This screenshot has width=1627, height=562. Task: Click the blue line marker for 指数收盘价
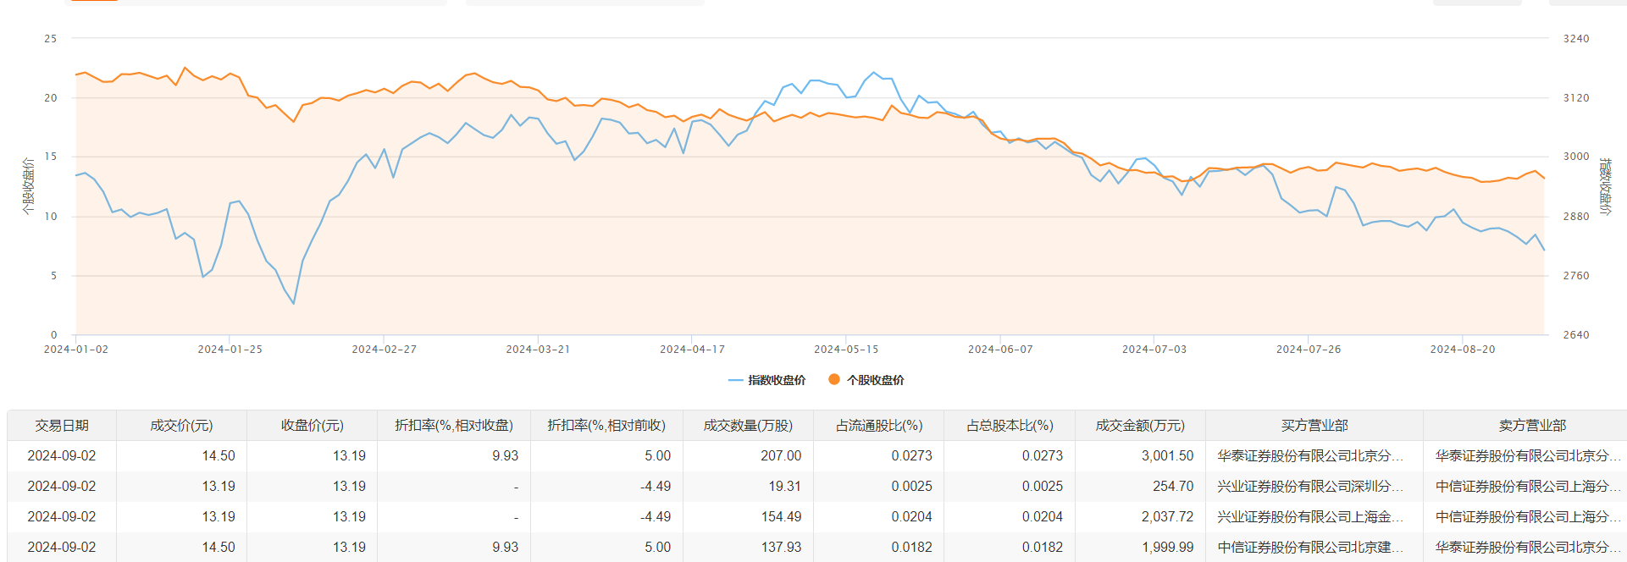click(735, 380)
